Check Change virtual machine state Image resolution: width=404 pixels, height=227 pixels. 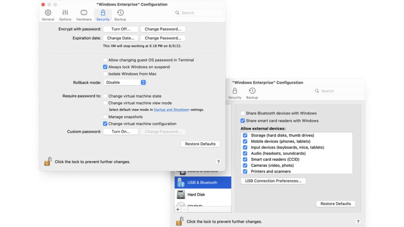pyautogui.click(x=105, y=96)
